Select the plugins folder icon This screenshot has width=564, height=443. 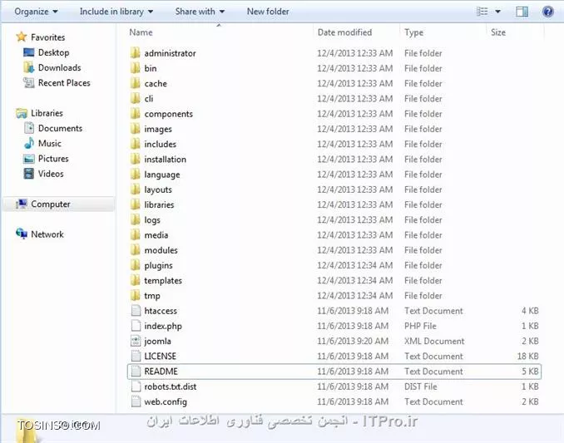[136, 265]
